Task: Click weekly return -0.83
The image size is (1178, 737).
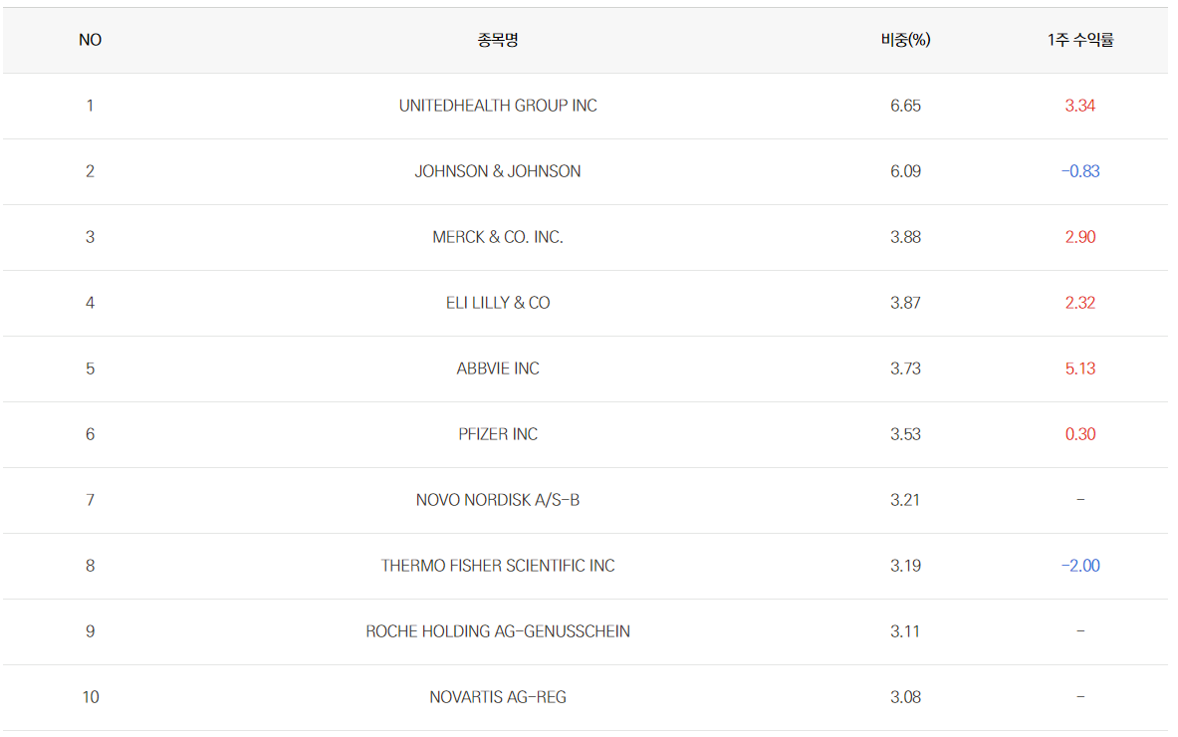Action: [1080, 171]
